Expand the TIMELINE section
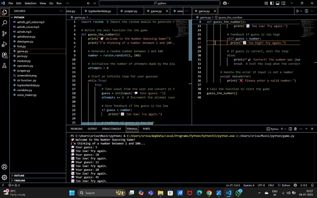317x198 pixels. pos(20,180)
